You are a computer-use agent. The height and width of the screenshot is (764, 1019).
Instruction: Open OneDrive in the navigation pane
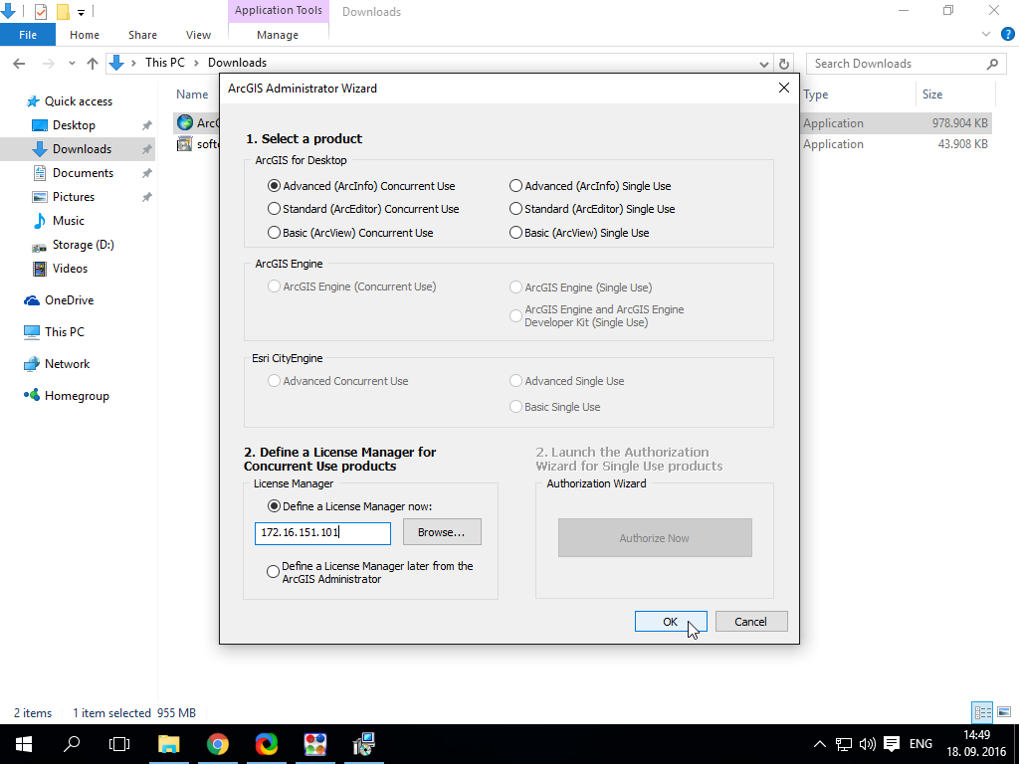click(69, 300)
